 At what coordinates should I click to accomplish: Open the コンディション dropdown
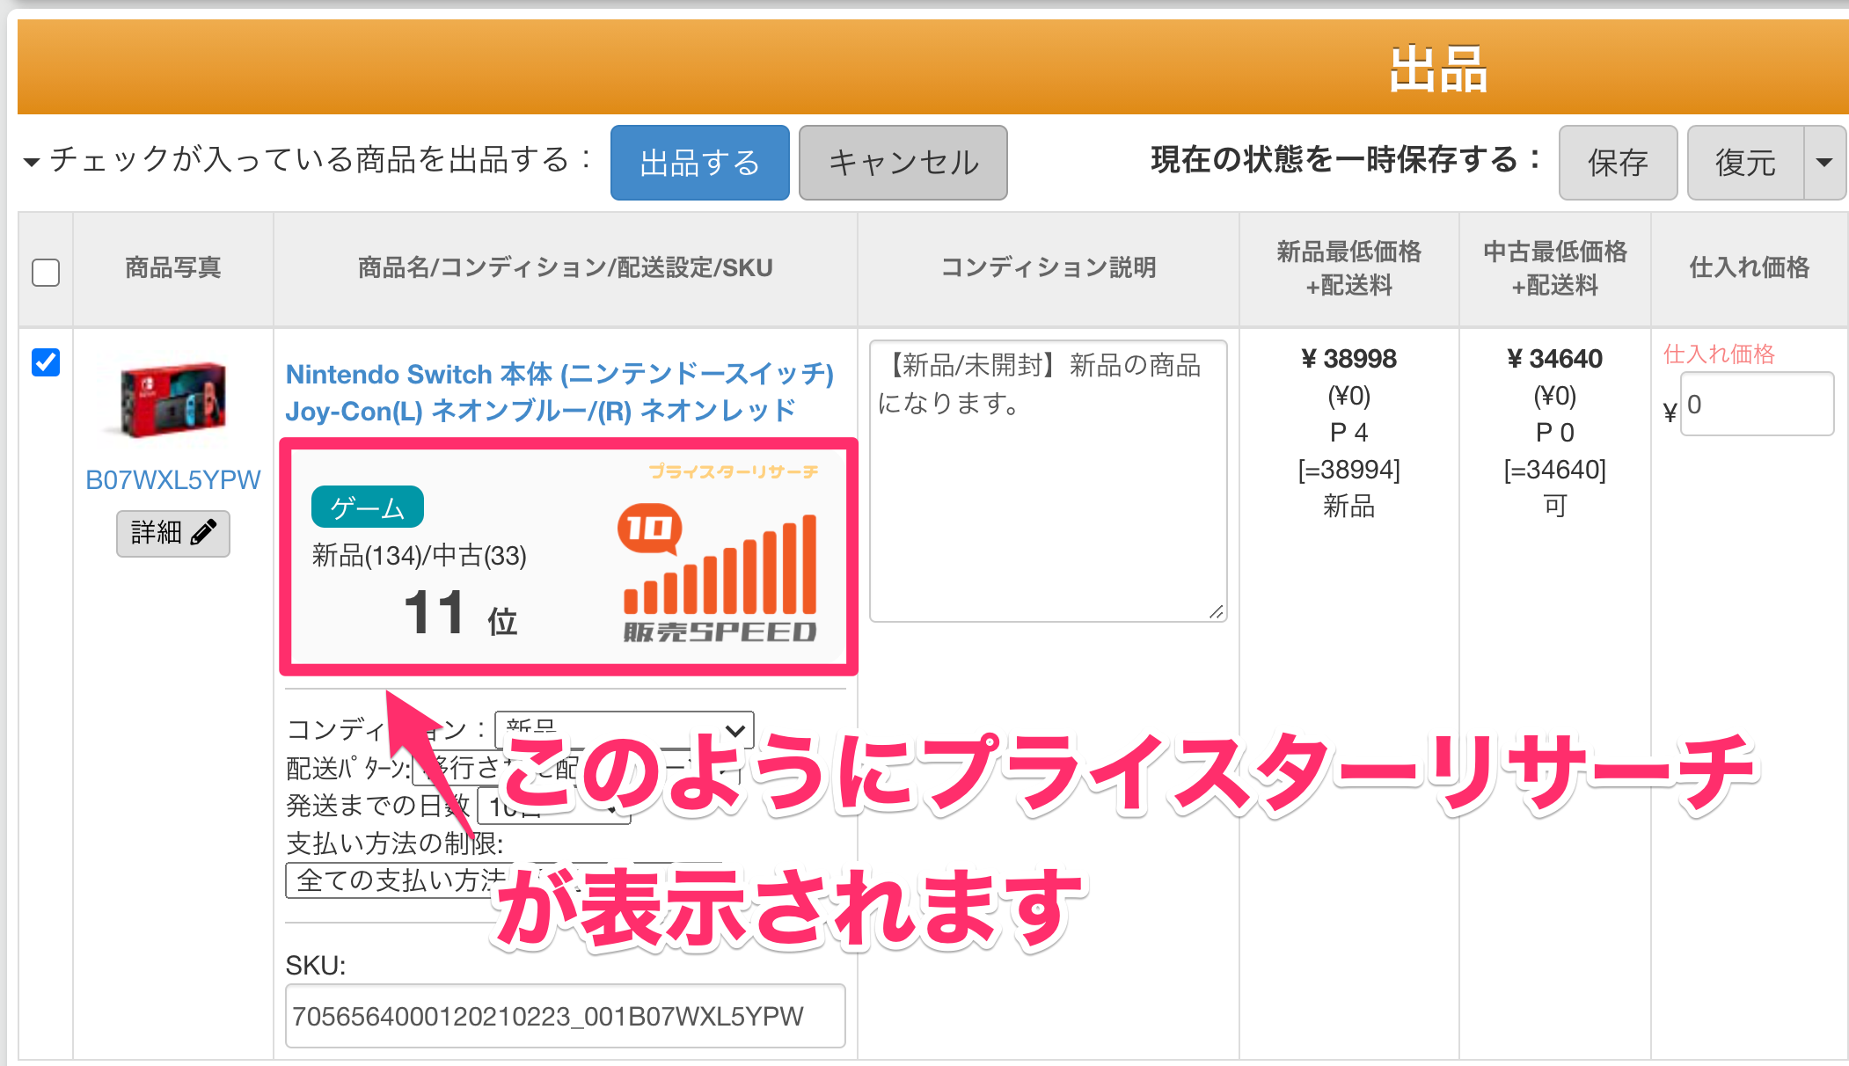624,729
